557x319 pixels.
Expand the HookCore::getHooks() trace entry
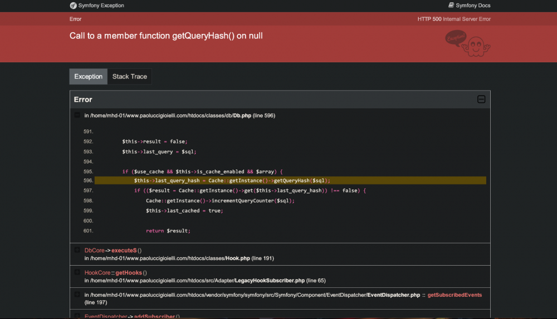click(77, 272)
